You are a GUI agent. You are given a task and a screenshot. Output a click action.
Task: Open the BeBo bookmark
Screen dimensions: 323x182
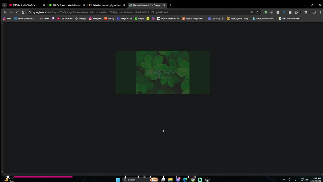click(x=7, y=18)
